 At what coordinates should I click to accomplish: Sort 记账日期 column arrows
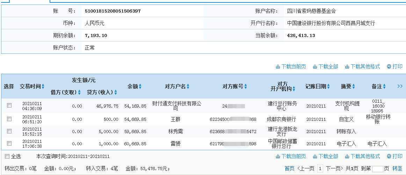click(328, 87)
